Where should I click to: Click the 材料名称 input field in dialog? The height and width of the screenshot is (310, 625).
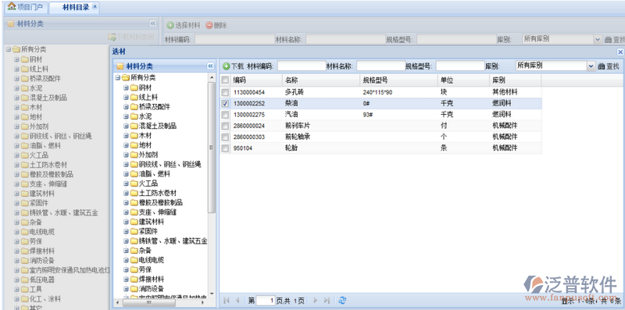pos(381,66)
